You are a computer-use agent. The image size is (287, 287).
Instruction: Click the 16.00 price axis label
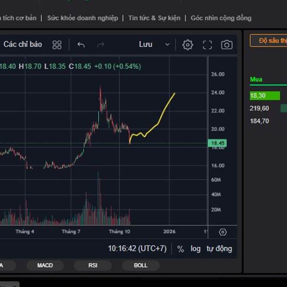point(218,166)
